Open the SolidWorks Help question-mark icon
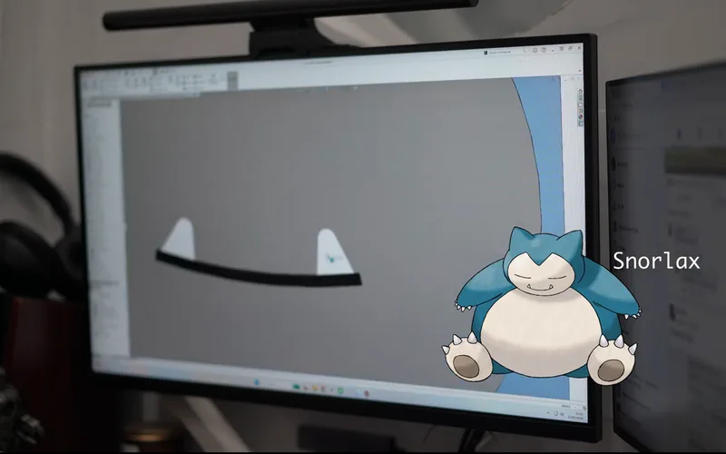 pyautogui.click(x=544, y=50)
